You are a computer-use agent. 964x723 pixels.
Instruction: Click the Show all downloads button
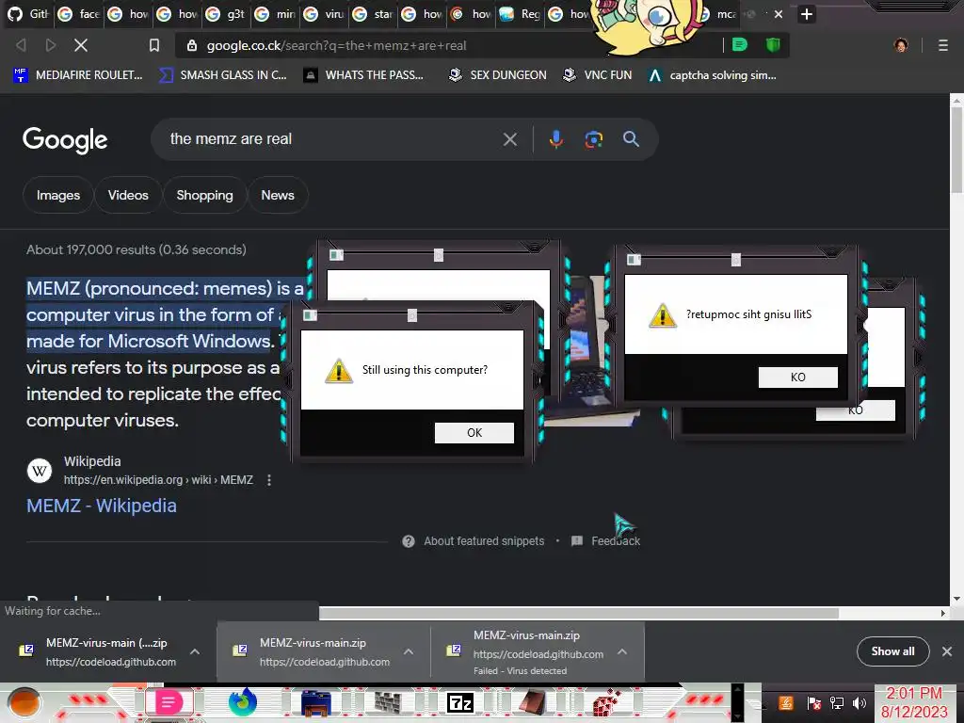click(x=892, y=651)
